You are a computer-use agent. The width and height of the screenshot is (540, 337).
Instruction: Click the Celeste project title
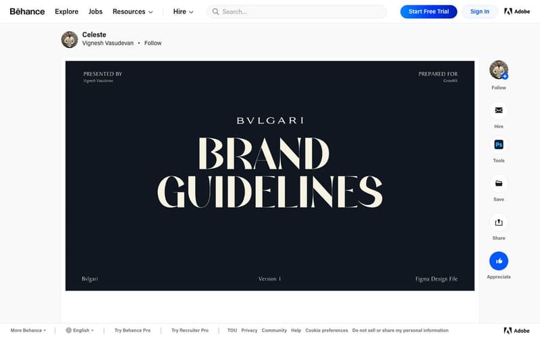pos(94,34)
